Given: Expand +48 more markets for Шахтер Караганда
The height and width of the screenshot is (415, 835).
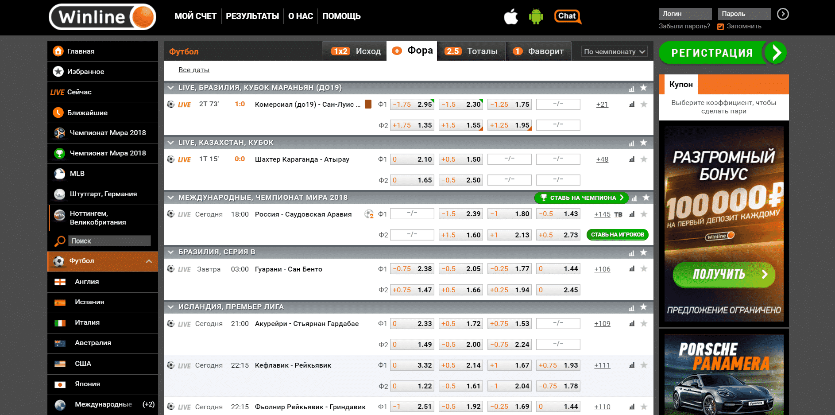Looking at the screenshot, I should (x=602, y=159).
